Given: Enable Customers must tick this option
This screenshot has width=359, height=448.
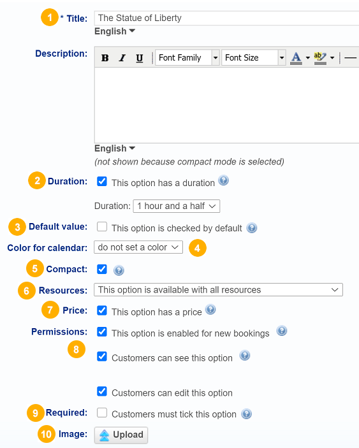Looking at the screenshot, I should [x=102, y=413].
